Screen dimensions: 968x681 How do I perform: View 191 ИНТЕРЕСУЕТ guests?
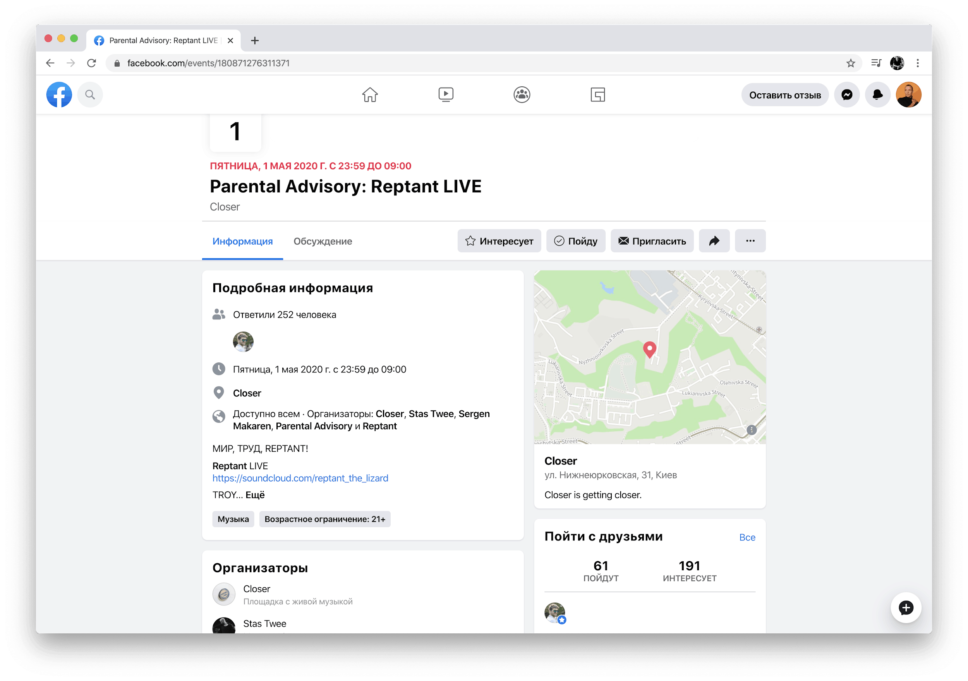pyautogui.click(x=689, y=571)
